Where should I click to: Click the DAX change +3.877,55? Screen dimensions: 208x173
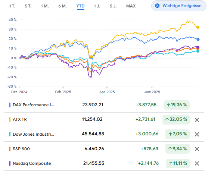point(146,105)
